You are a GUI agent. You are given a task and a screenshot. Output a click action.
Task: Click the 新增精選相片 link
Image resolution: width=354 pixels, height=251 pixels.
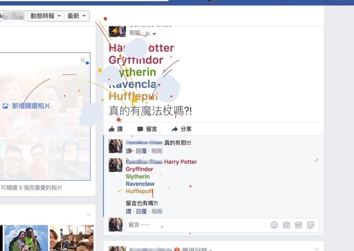pyautogui.click(x=31, y=106)
